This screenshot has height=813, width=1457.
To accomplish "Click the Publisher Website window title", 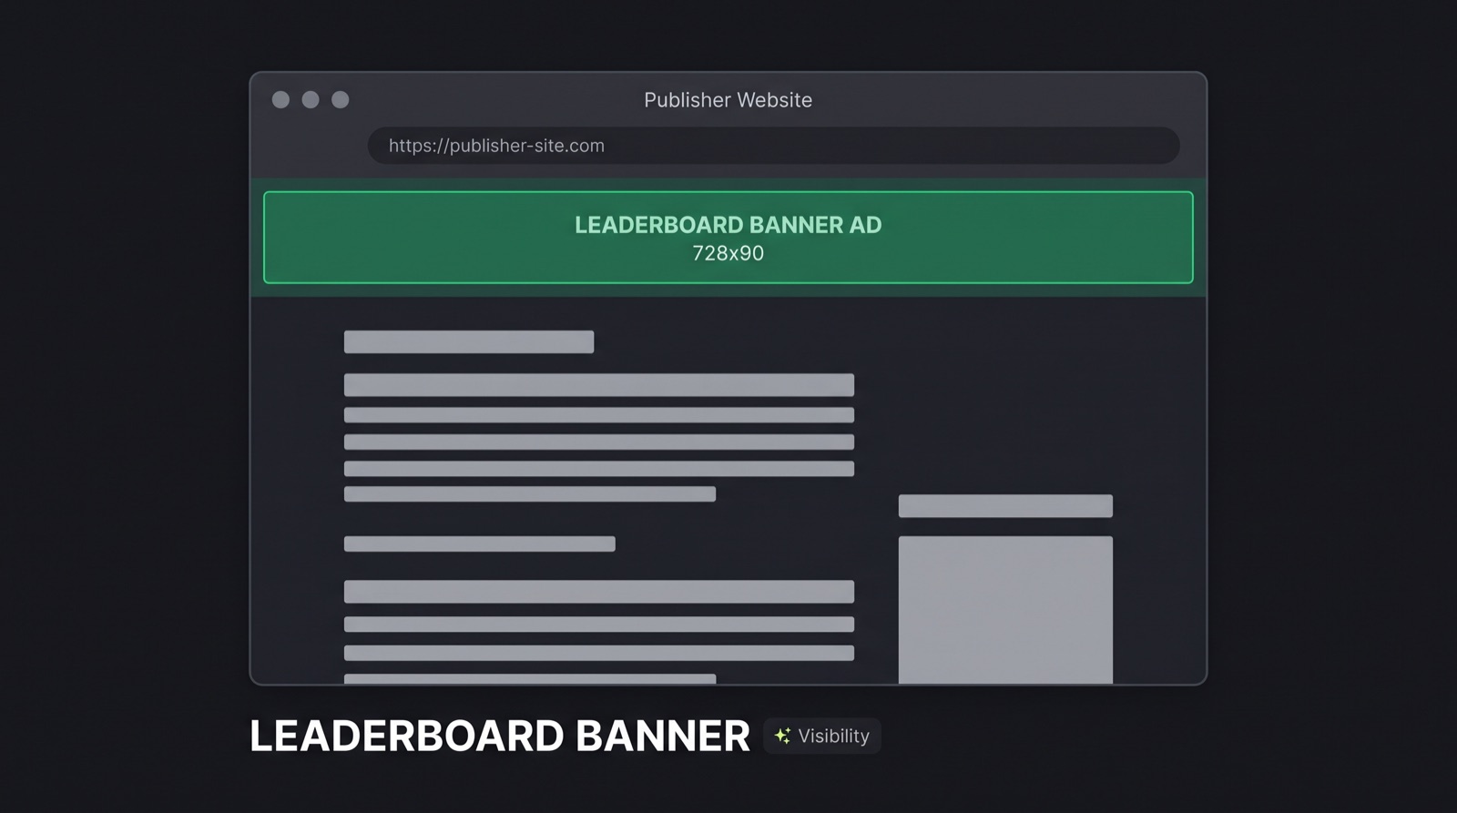I will click(728, 100).
